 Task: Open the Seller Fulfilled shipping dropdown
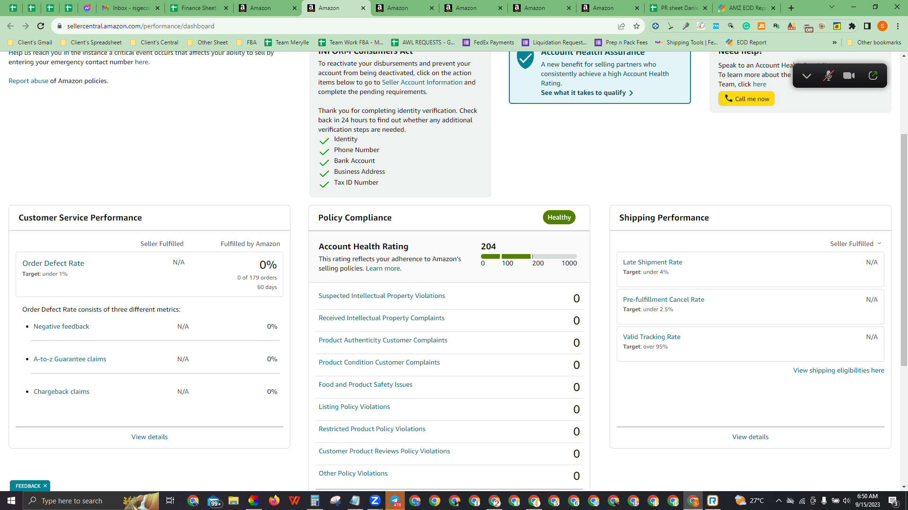[856, 244]
